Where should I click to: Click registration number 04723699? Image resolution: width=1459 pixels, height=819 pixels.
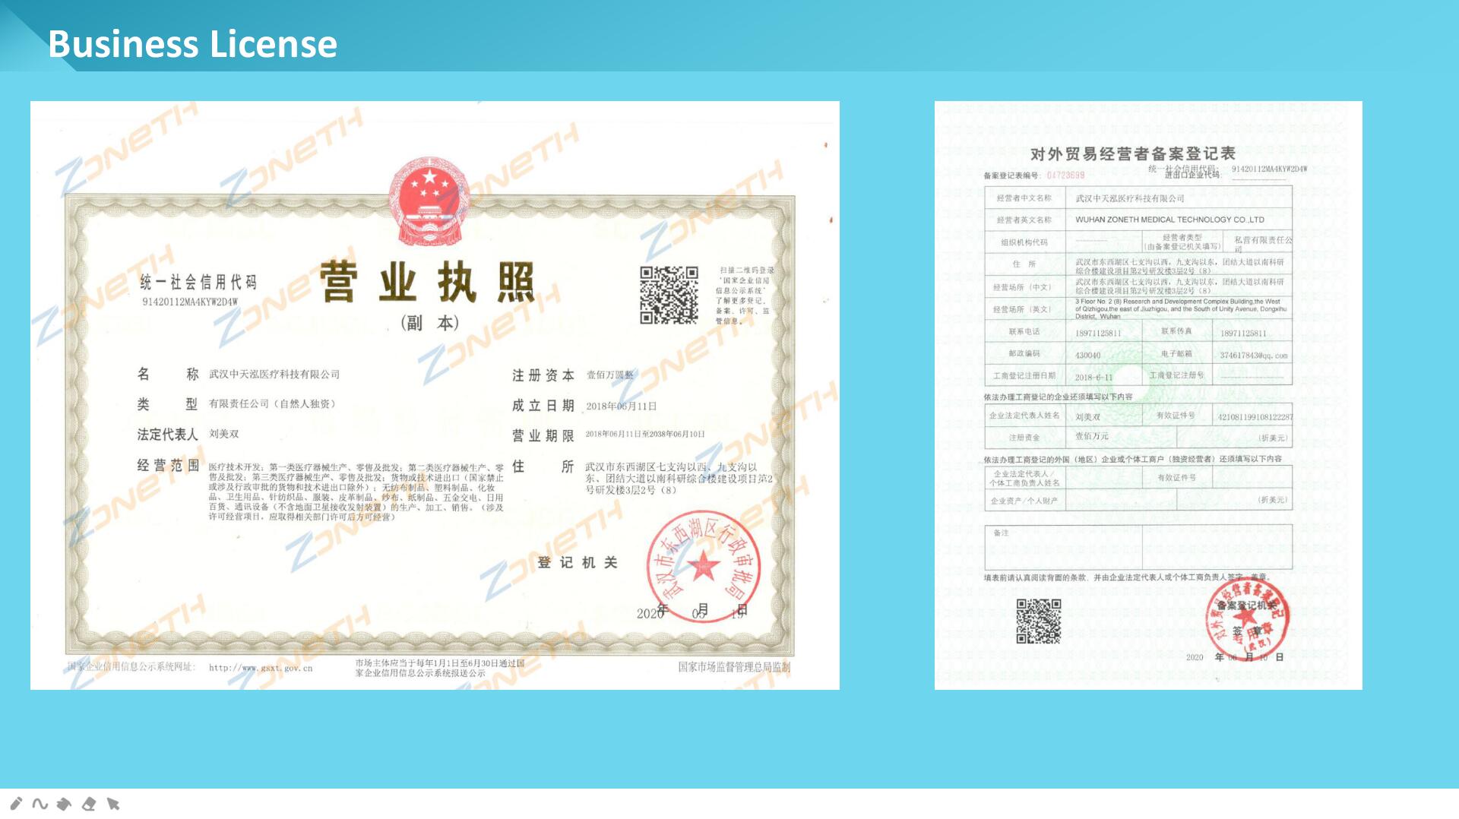click(x=1065, y=175)
